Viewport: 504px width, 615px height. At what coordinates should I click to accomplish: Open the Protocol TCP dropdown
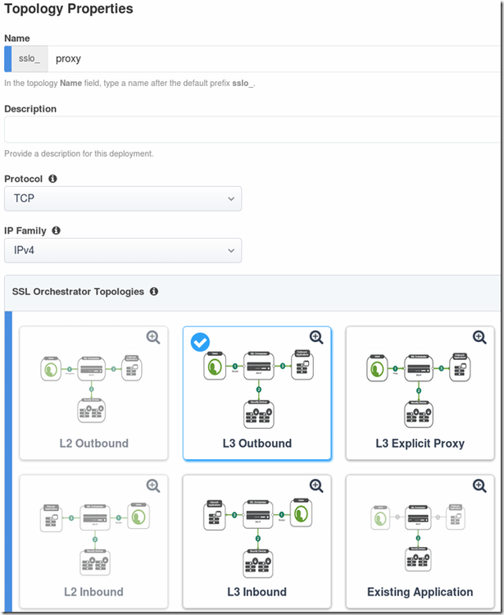click(123, 198)
